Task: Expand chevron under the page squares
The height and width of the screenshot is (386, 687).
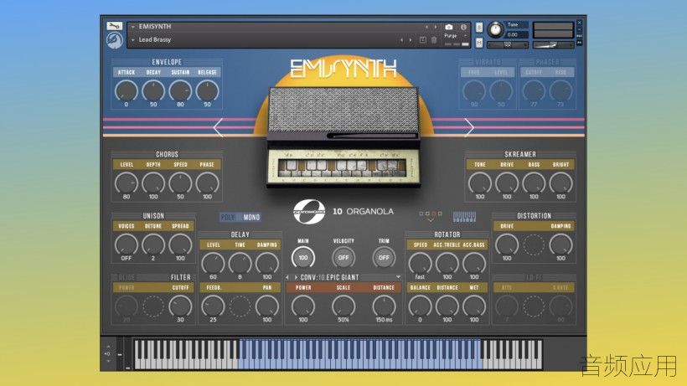Action: (x=431, y=220)
